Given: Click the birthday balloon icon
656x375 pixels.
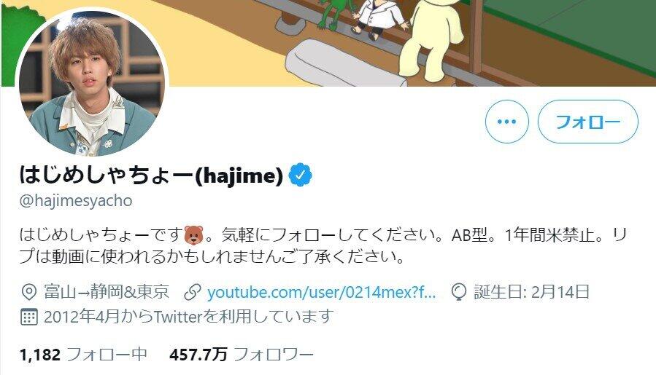Looking at the screenshot, I should [459, 292].
